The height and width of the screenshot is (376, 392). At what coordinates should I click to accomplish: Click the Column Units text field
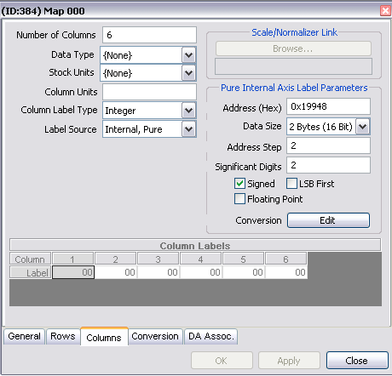pyautogui.click(x=149, y=92)
